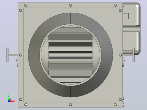Select the impeller blades inside the inlet
The image size is (147, 110).
coord(70,55)
